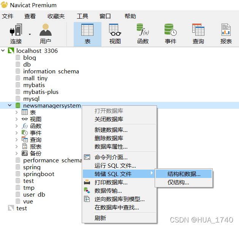Choose 删除数据库 from context menu
The image size is (239, 227).
pos(109,138)
